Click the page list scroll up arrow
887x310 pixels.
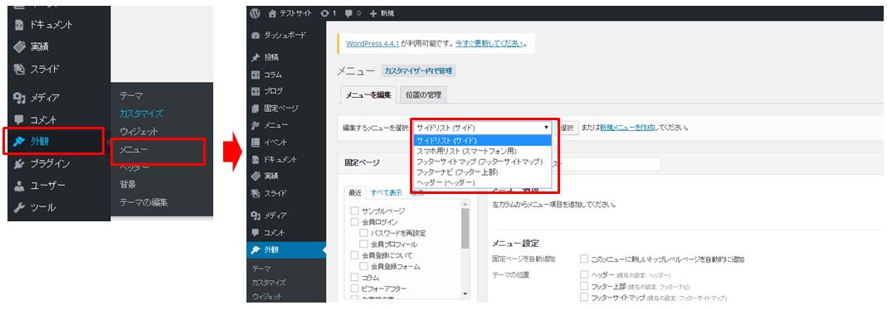[465, 204]
